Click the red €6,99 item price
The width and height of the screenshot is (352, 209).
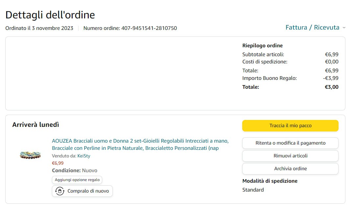click(x=58, y=163)
